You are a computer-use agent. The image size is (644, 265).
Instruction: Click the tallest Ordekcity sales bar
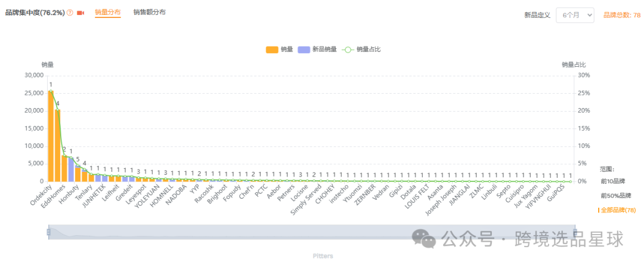click(x=51, y=136)
